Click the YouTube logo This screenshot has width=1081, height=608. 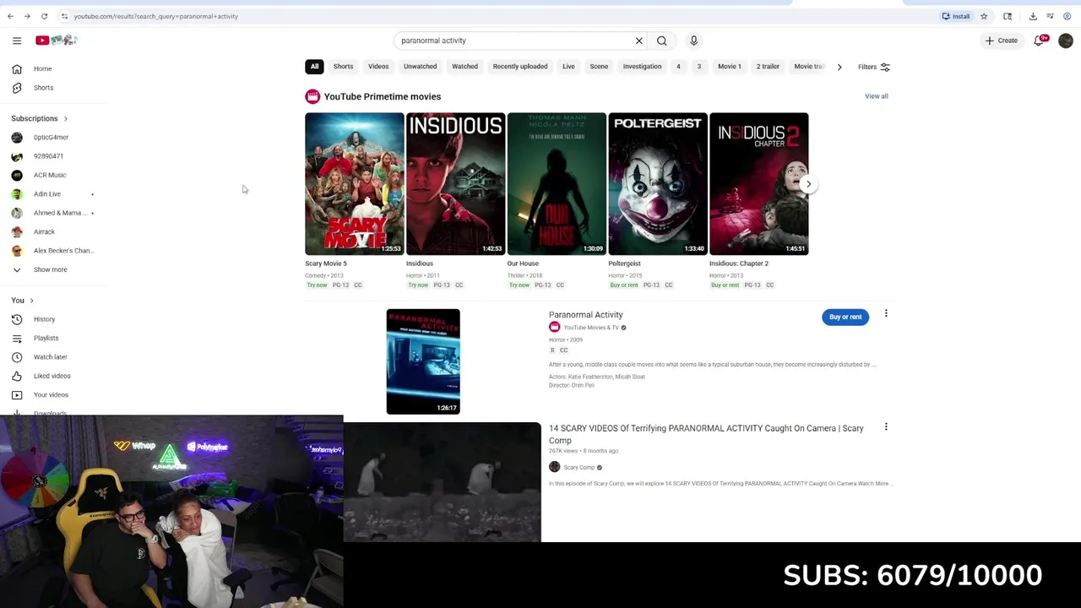click(x=57, y=41)
